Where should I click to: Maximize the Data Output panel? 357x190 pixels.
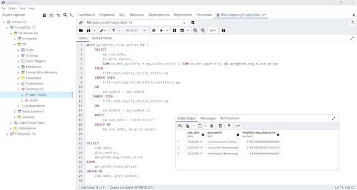click(333, 118)
